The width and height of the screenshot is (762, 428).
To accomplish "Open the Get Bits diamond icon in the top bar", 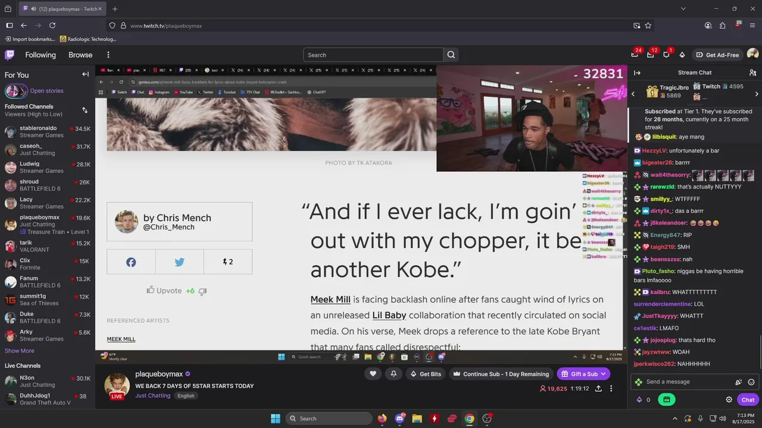I will click(x=682, y=55).
